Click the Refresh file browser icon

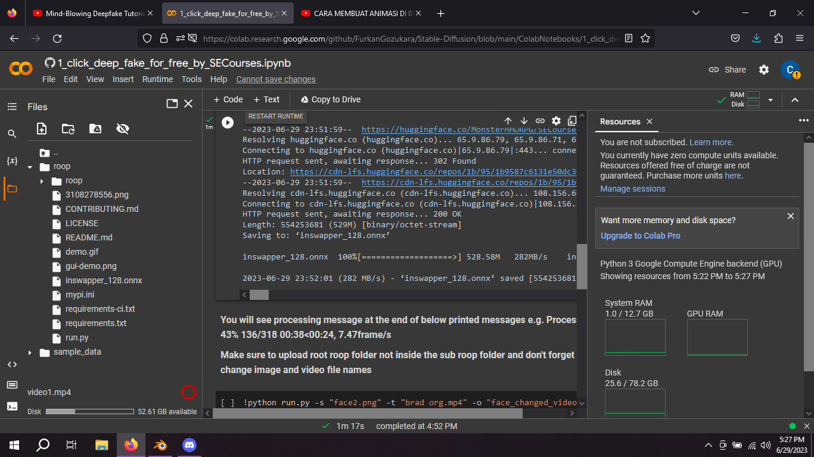68,129
